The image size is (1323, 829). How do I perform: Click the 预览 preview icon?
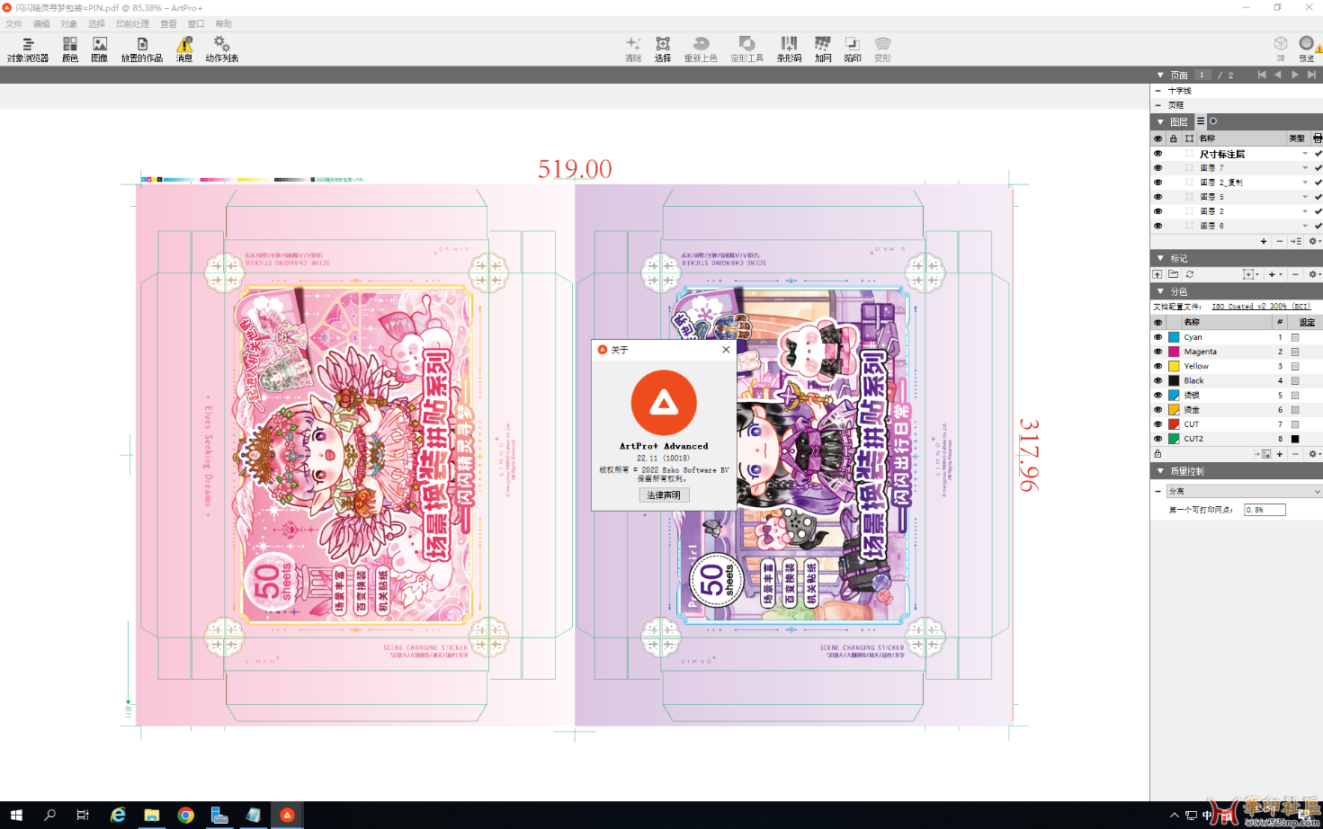1307,49
